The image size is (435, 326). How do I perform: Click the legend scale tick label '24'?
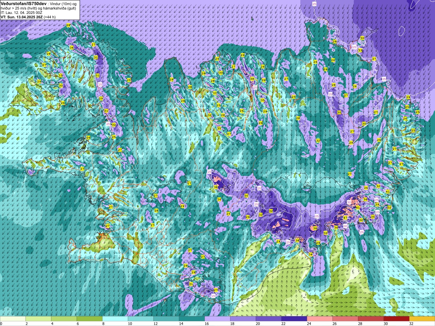coord(309,324)
